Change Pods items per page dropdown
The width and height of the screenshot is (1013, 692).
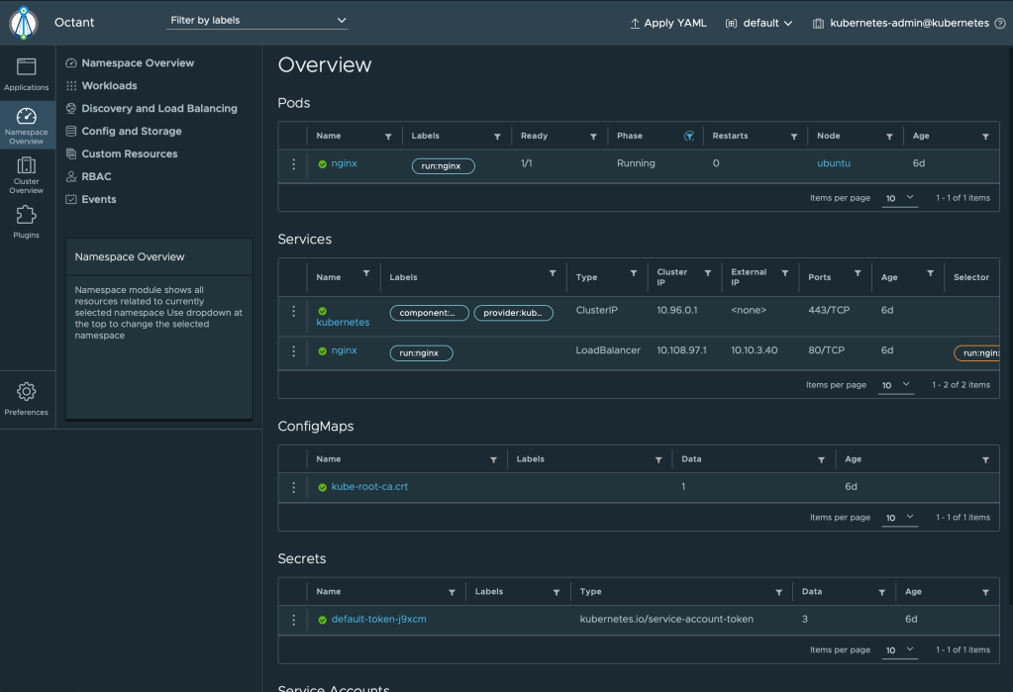899,198
